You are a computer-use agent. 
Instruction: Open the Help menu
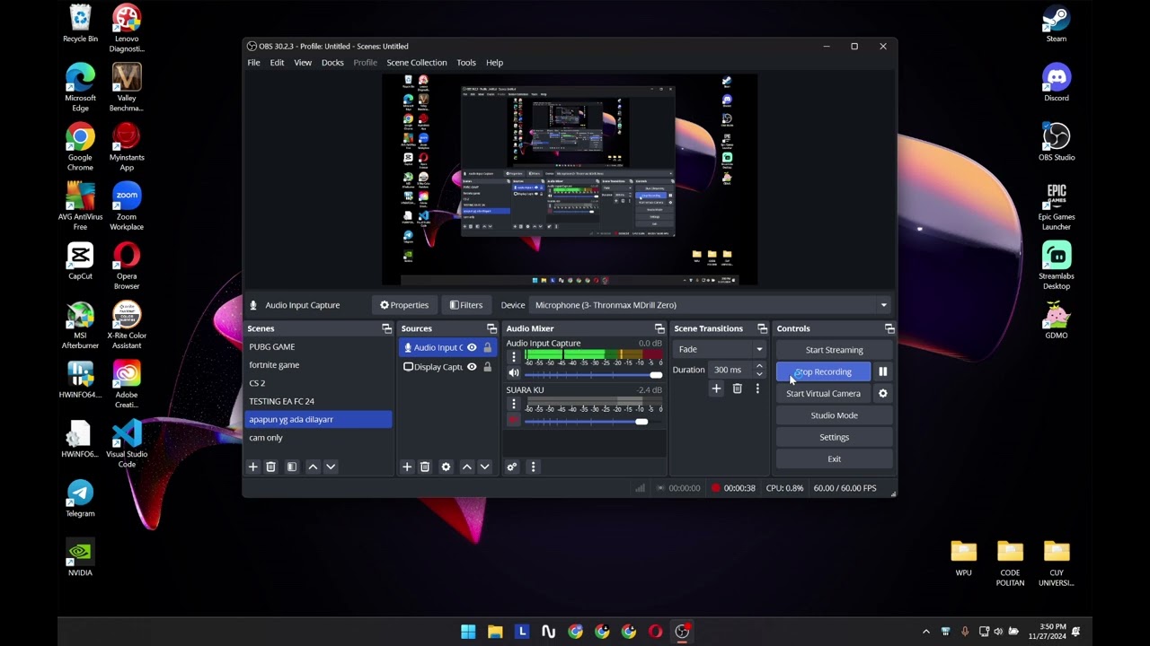tap(494, 63)
